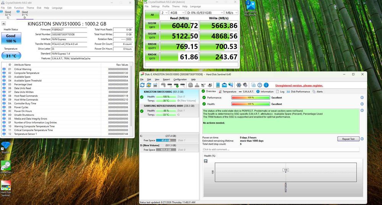The height and width of the screenshot is (205, 382).
Task: Click the Repeat Test button
Action: click(x=348, y=139)
